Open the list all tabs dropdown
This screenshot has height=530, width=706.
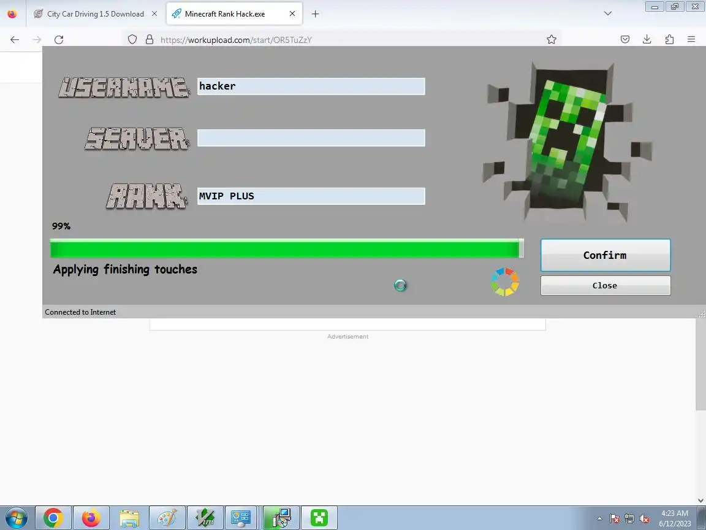tap(608, 13)
